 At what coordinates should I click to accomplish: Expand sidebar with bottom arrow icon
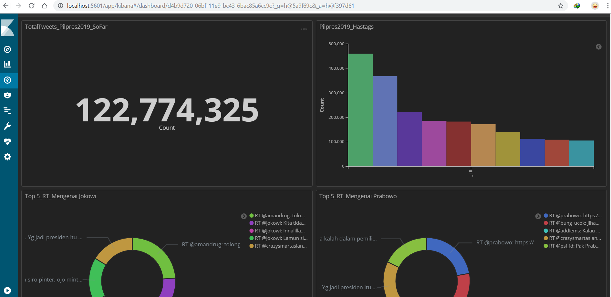7,291
